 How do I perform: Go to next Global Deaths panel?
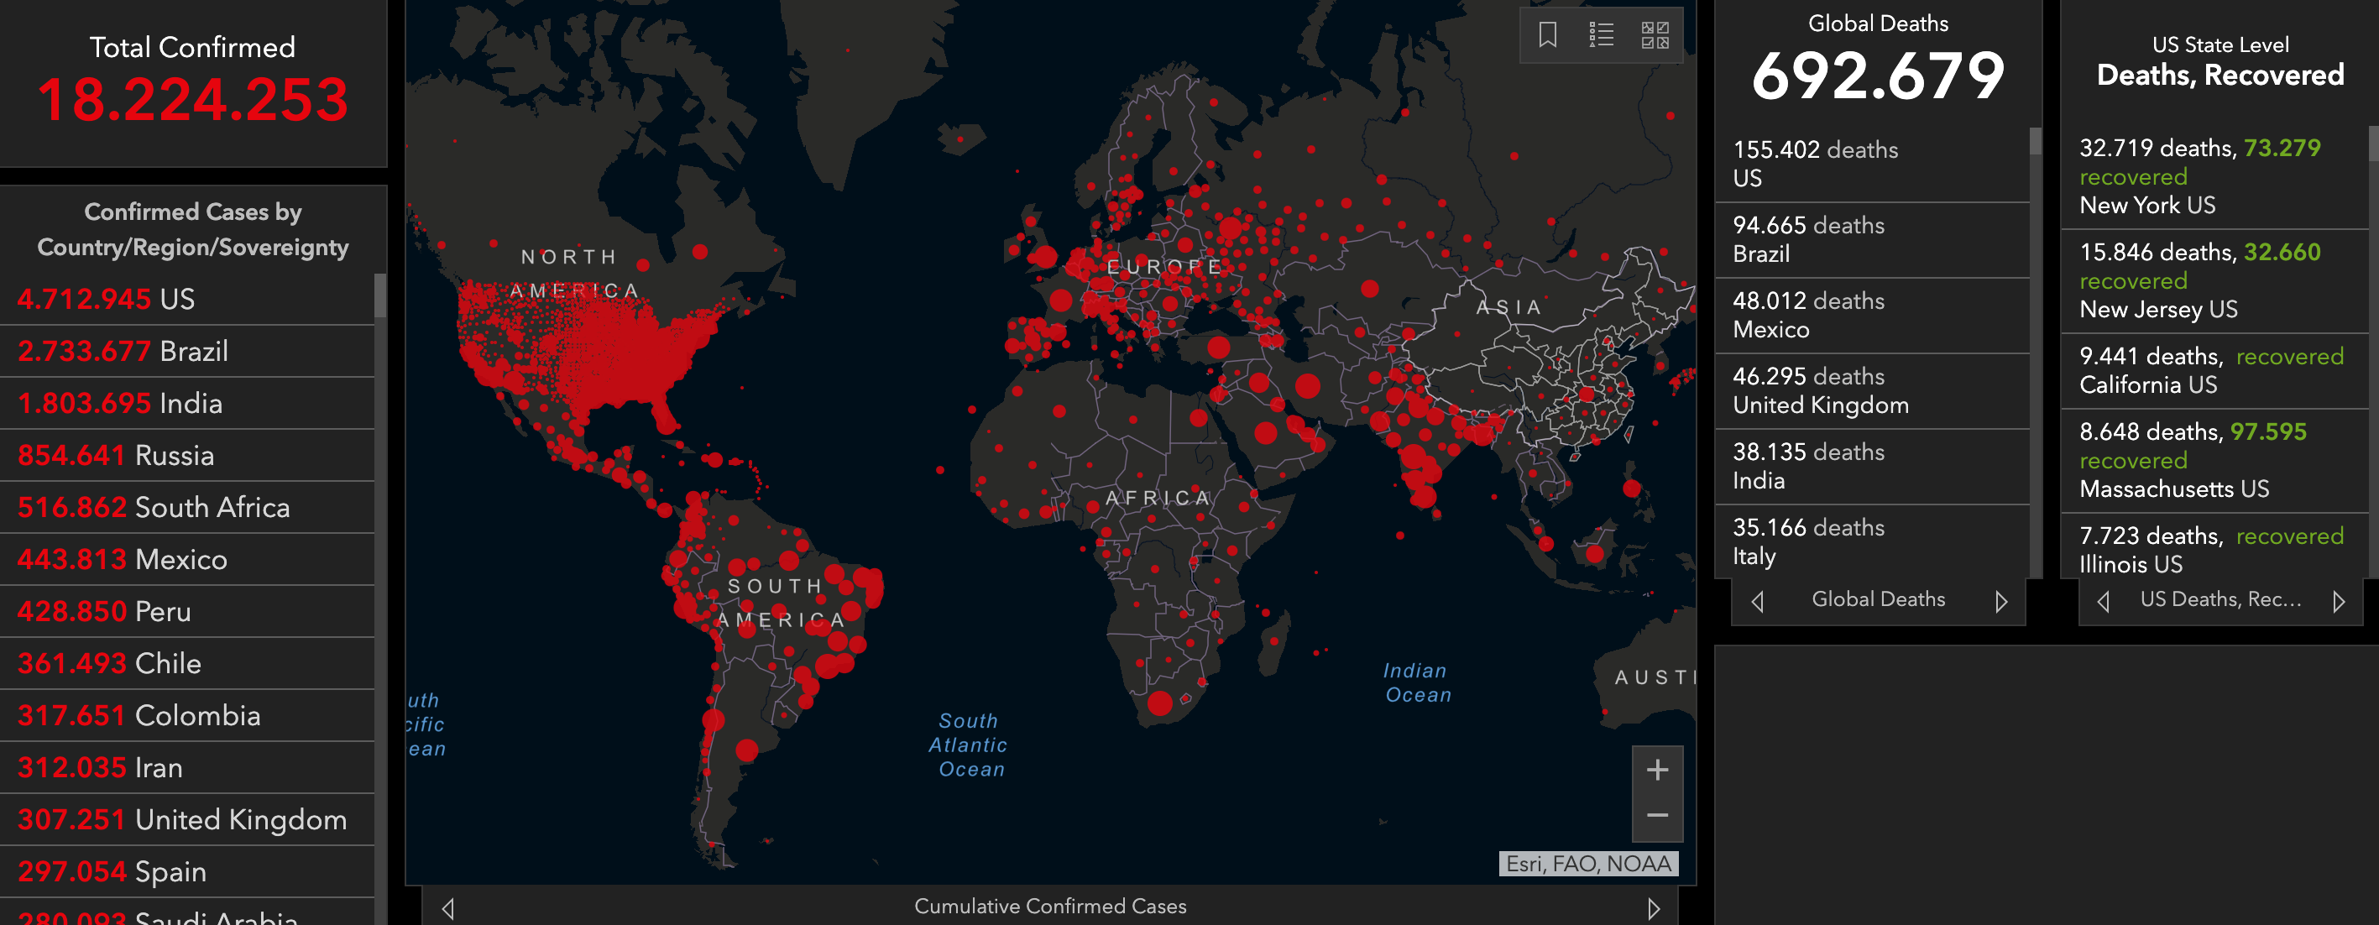pos(2000,602)
